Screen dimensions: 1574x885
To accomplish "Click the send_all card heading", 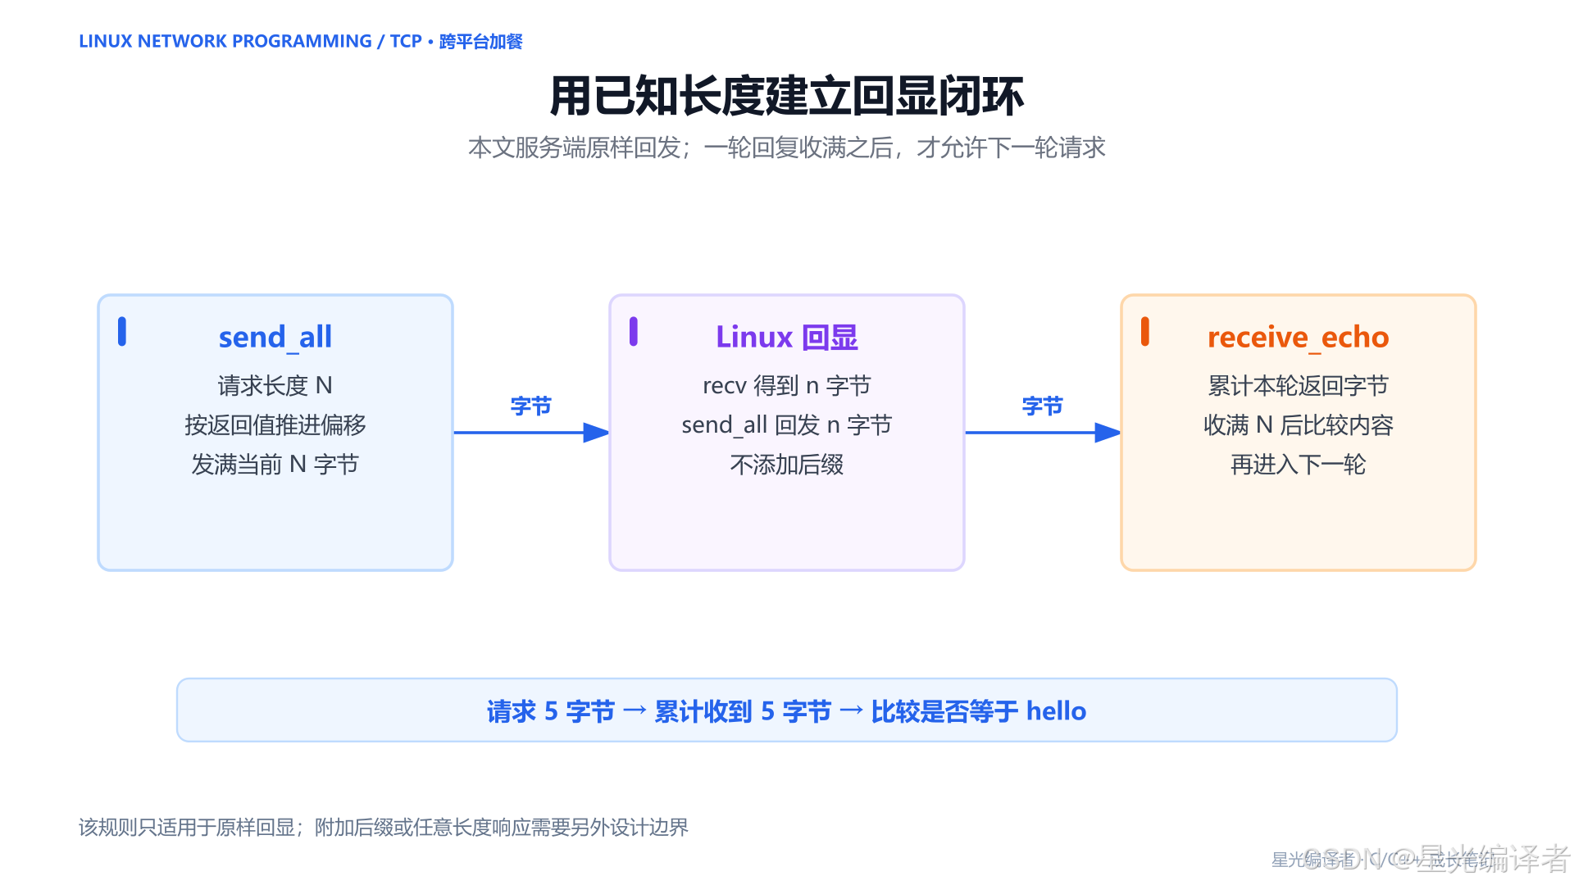I will click(x=275, y=337).
